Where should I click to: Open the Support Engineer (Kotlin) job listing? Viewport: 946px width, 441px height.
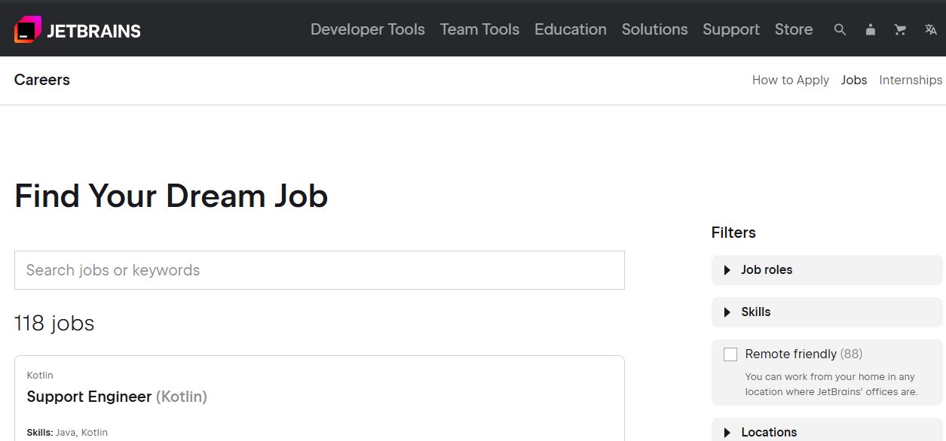pos(117,397)
